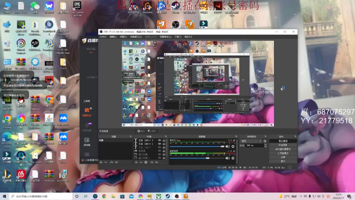The height and width of the screenshot is (200, 355).
Task: Pop out the Scenes dock panel
Action: click(130, 136)
